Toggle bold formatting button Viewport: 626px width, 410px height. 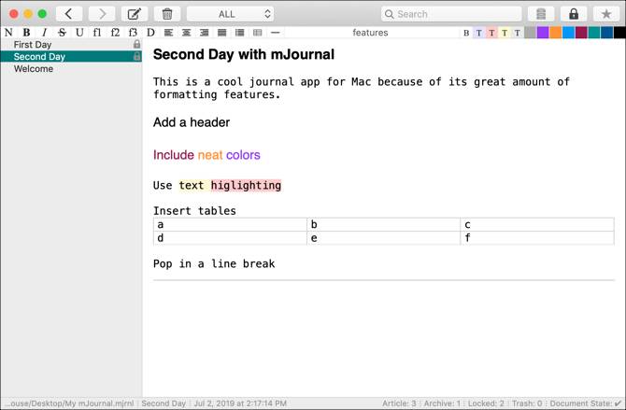tap(26, 33)
